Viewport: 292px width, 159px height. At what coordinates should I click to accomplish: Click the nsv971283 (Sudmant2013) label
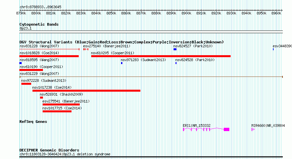143,60
